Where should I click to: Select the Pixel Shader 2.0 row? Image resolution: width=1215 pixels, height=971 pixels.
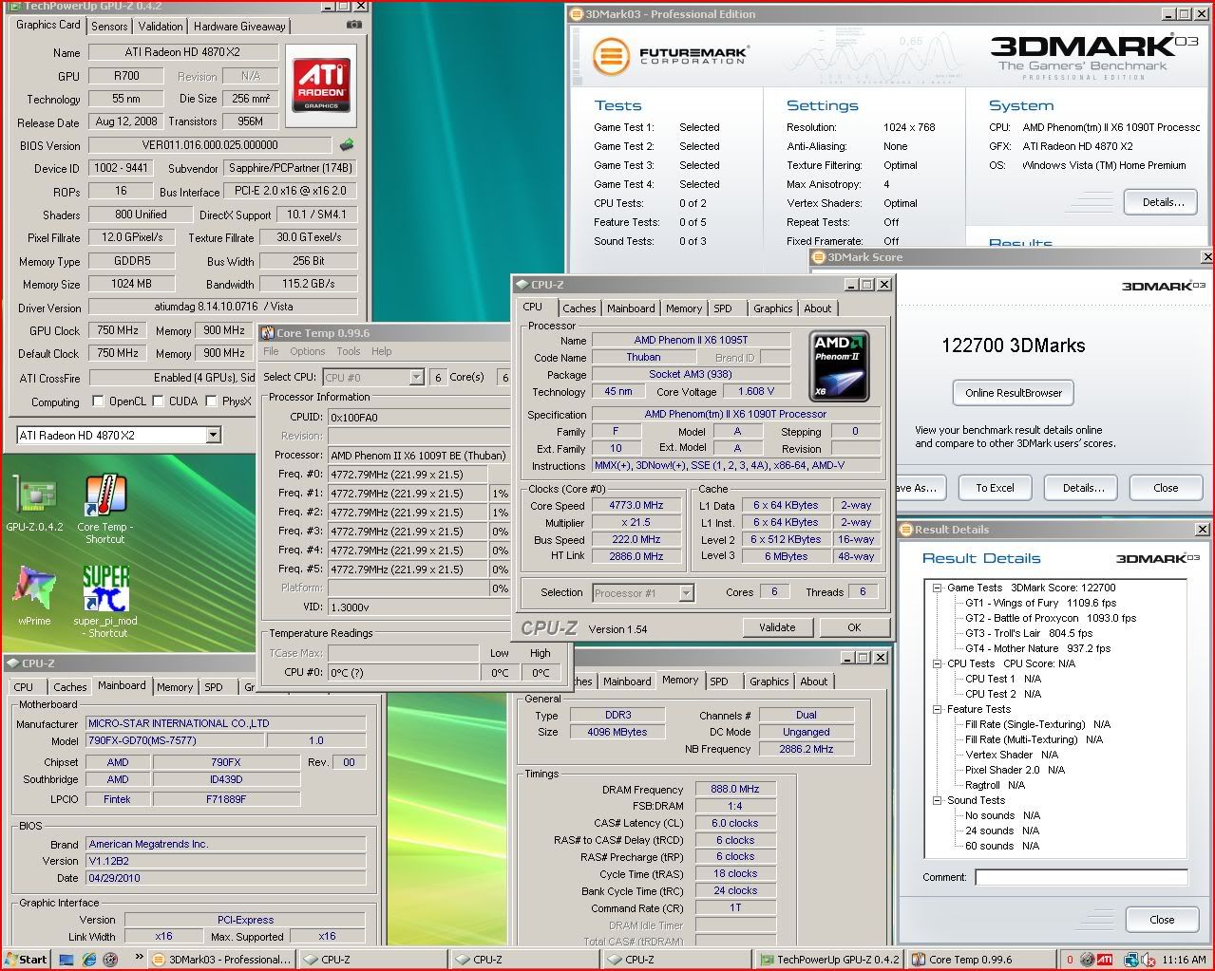(1015, 770)
